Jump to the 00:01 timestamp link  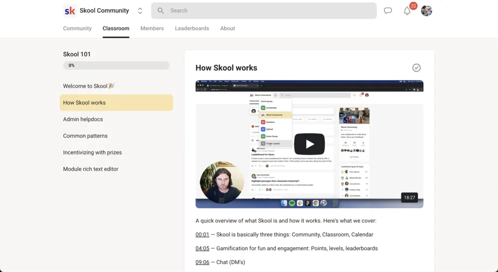[x=202, y=235]
